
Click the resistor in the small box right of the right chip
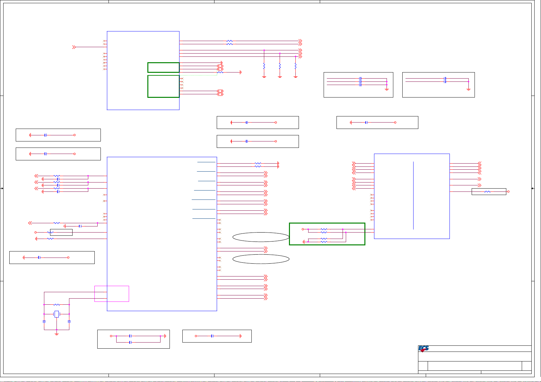487,191
